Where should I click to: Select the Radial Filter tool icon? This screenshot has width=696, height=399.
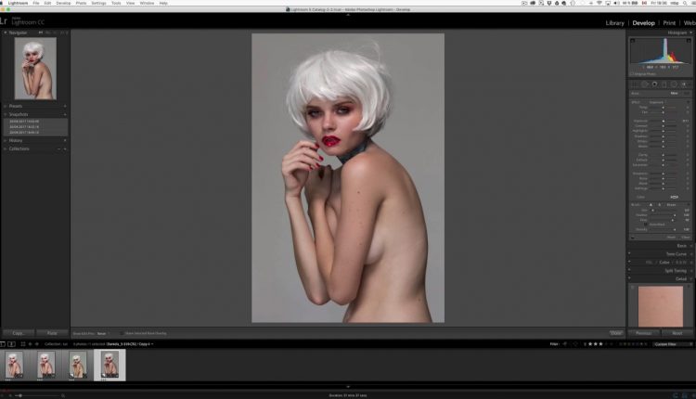pos(674,84)
